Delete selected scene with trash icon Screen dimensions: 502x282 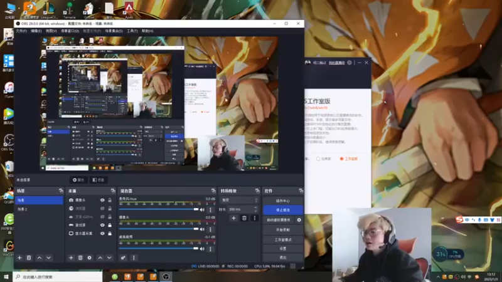(x=29, y=258)
